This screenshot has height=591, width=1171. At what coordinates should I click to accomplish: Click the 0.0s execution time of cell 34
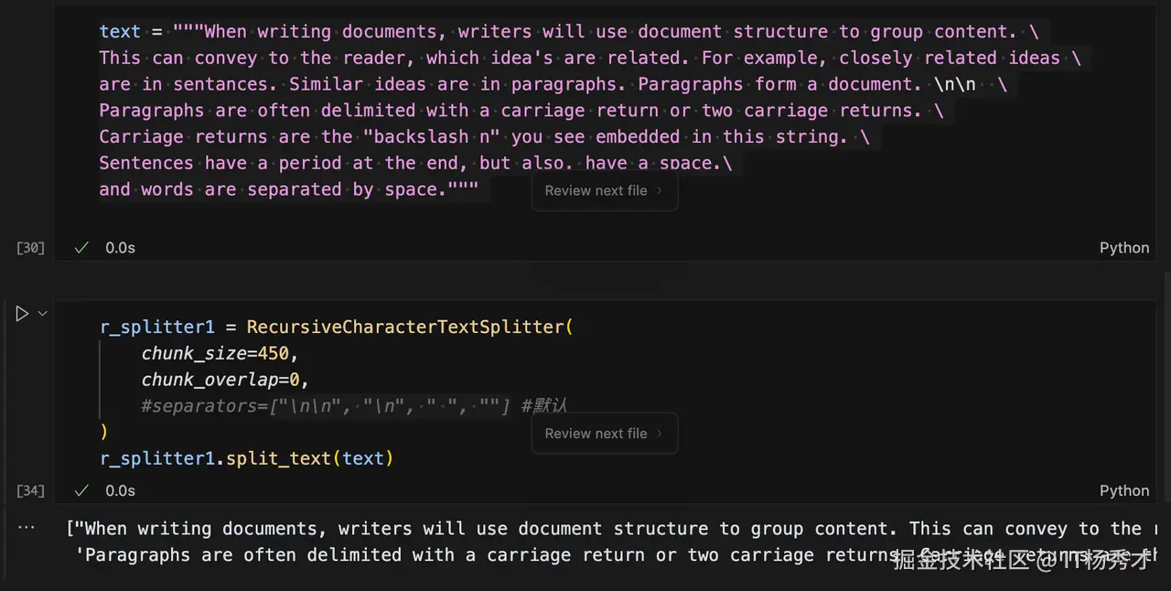point(120,490)
